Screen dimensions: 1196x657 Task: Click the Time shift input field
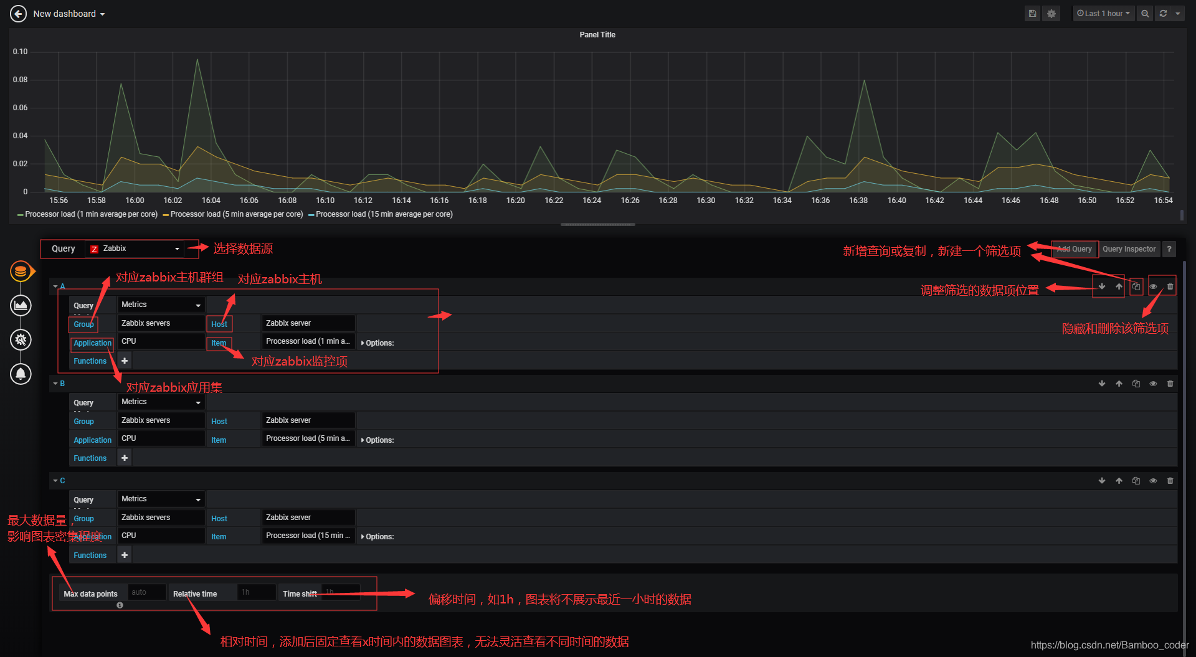(x=341, y=592)
